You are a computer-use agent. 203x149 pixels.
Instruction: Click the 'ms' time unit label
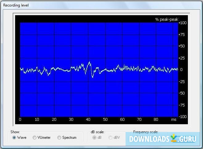(x=174, y=119)
